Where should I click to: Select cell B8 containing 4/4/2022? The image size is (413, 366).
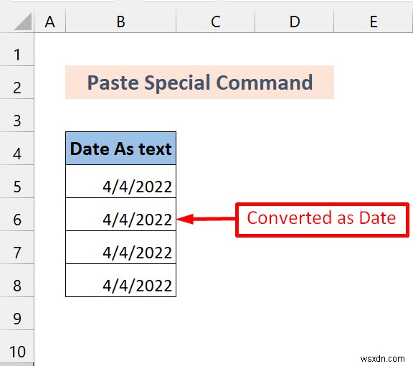[120, 281]
